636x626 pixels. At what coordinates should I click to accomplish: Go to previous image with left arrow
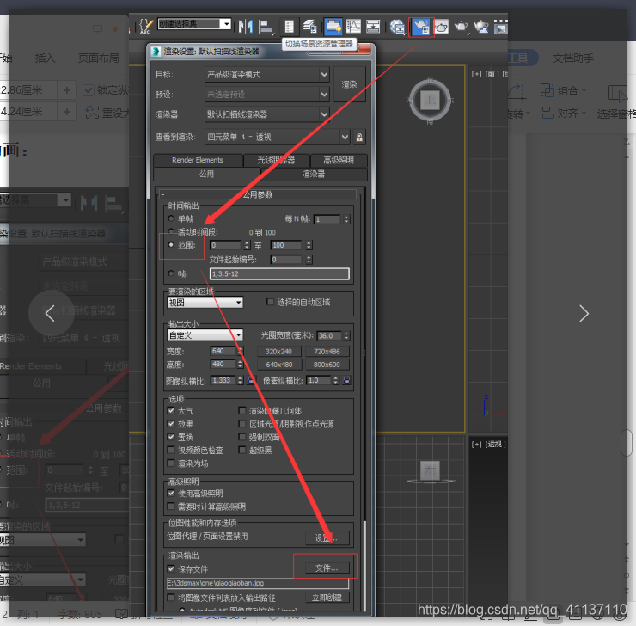[51, 313]
